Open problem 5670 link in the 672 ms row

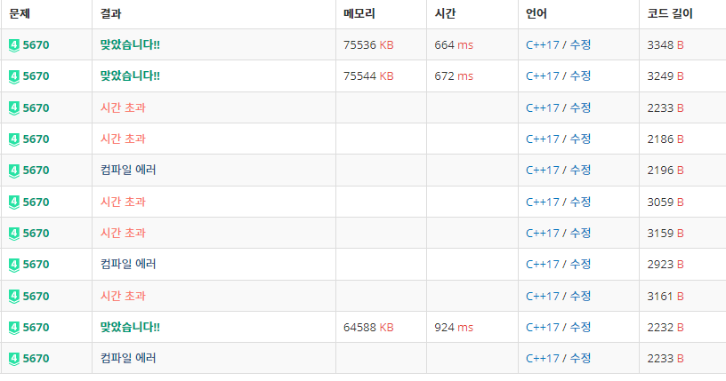(x=36, y=76)
